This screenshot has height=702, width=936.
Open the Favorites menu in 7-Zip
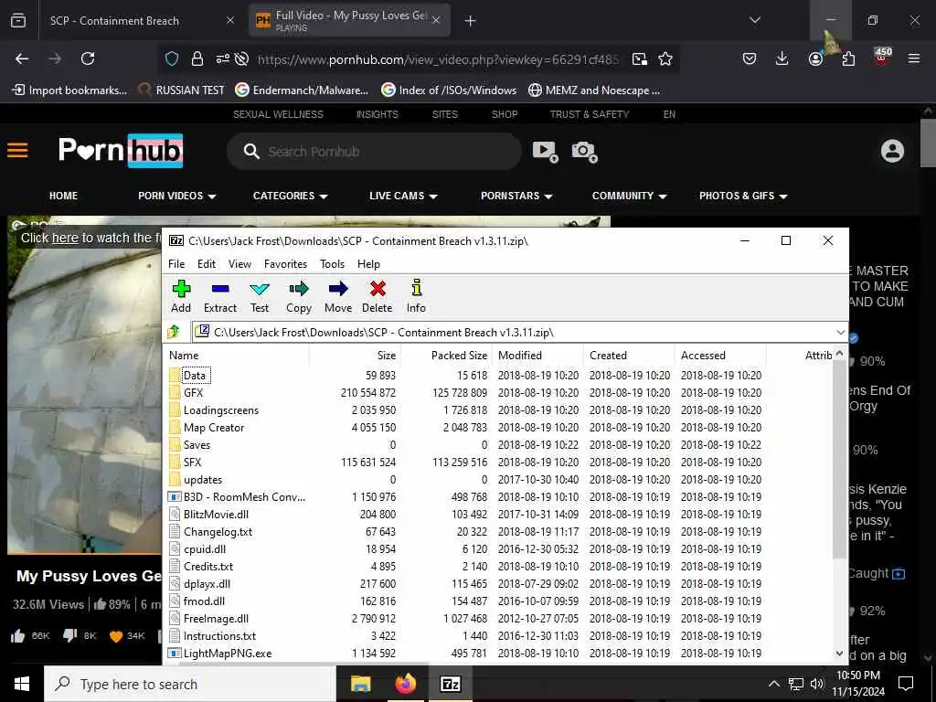click(x=285, y=264)
